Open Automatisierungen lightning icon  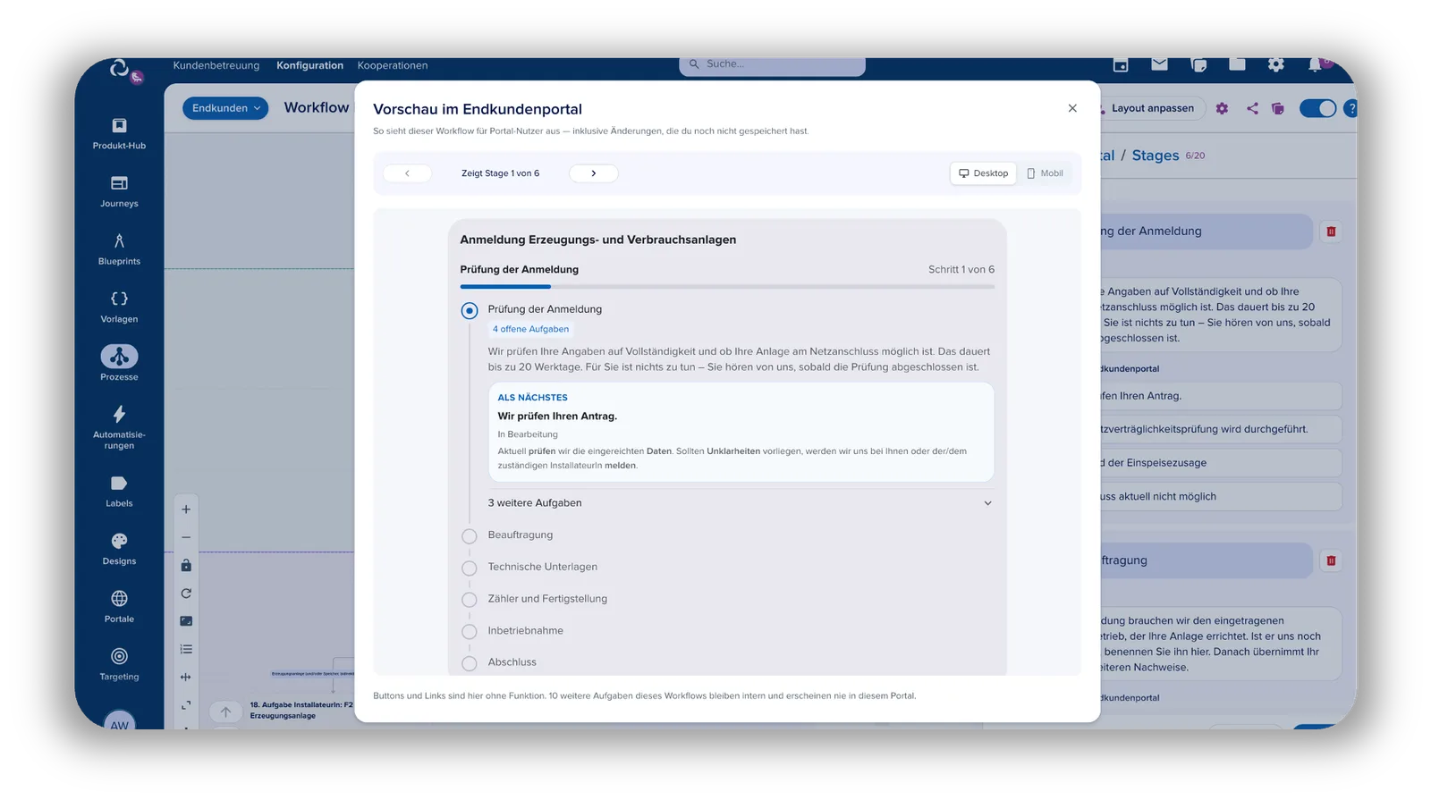pos(119,426)
